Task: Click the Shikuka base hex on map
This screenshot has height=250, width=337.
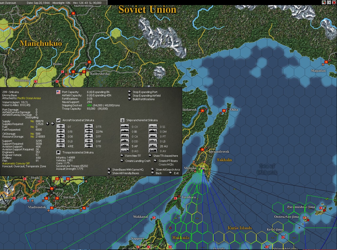Action: [203, 169]
